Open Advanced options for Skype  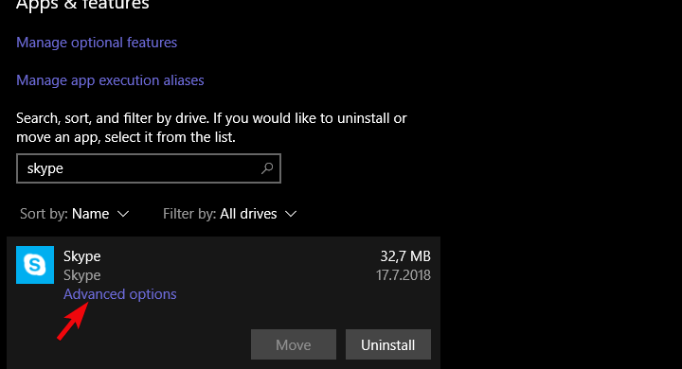[x=120, y=294]
